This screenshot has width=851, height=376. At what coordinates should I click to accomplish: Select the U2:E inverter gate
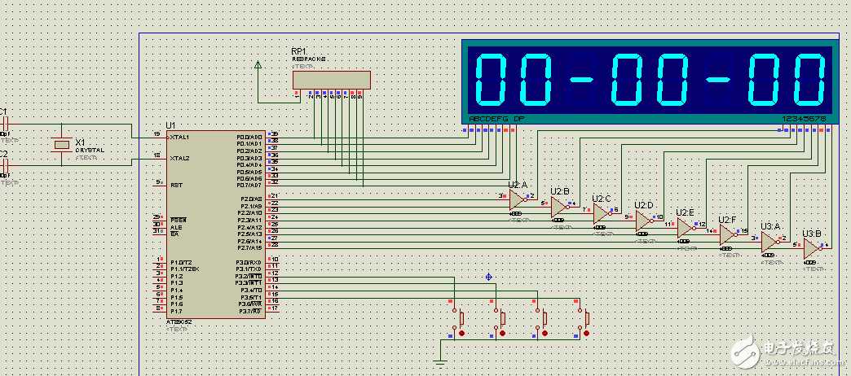pos(686,228)
